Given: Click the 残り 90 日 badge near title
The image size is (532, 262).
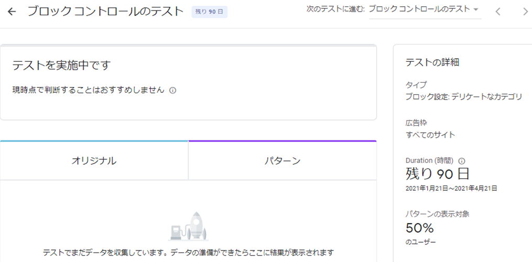Looking at the screenshot, I should [209, 12].
